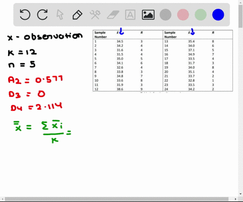The width and height of the screenshot is (243, 202).
Task: Click the horizontal scrollbar right arrow
Action: [x=235, y=199]
